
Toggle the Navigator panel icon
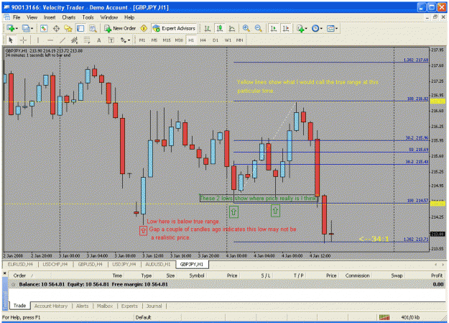point(68,28)
